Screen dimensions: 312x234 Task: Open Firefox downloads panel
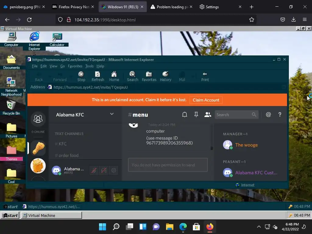tap(293, 19)
